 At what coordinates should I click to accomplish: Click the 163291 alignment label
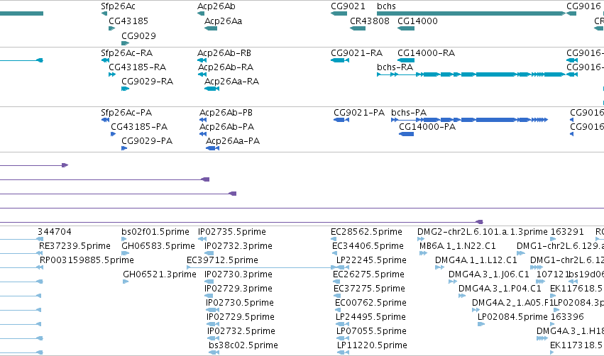567,232
